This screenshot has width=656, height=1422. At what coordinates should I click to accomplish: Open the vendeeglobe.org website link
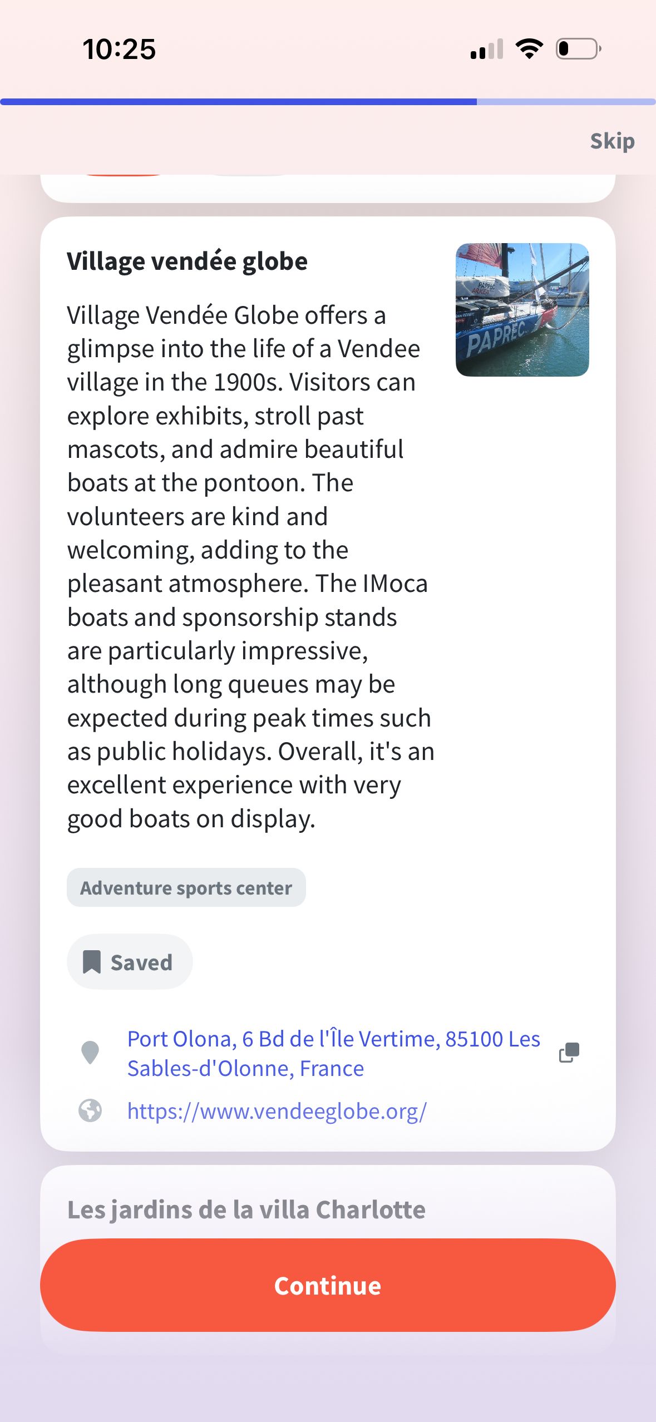pos(277,1111)
